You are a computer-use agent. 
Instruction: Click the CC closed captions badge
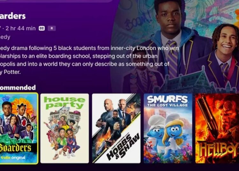tap(42, 28)
